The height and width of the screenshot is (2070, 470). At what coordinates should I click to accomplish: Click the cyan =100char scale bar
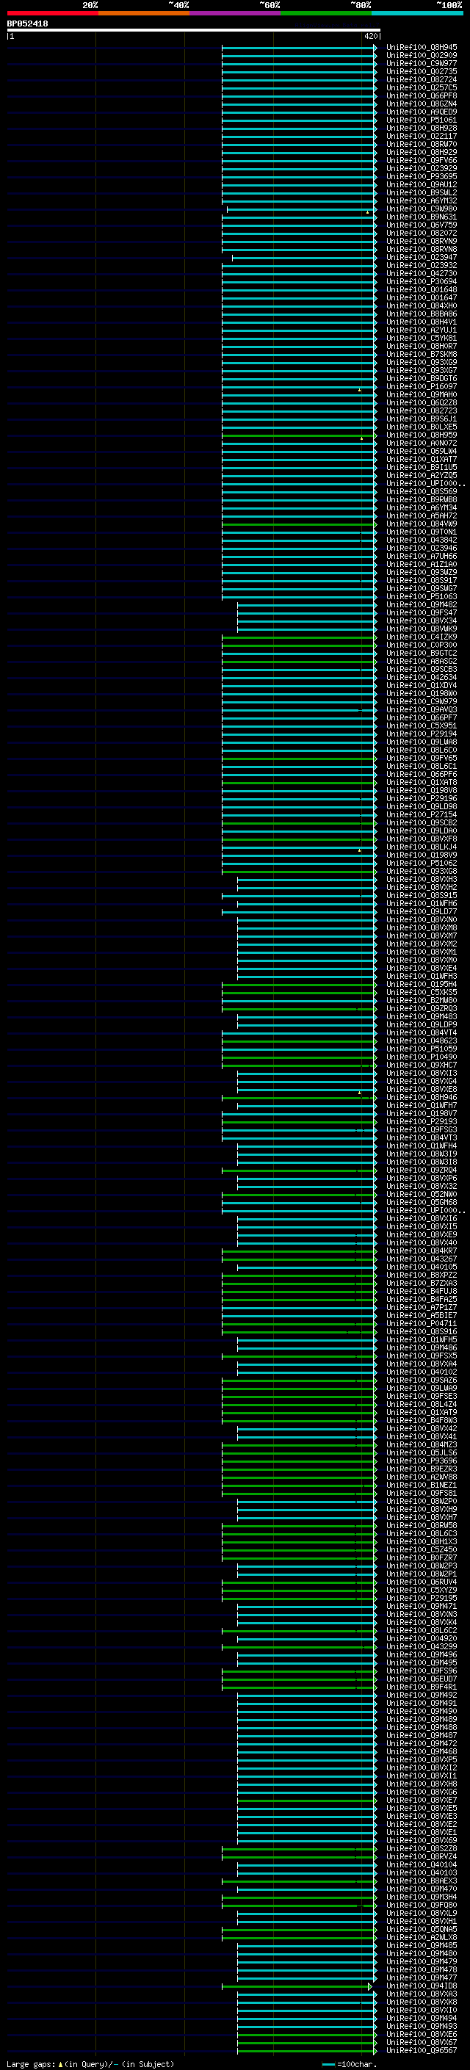click(x=328, y=2063)
